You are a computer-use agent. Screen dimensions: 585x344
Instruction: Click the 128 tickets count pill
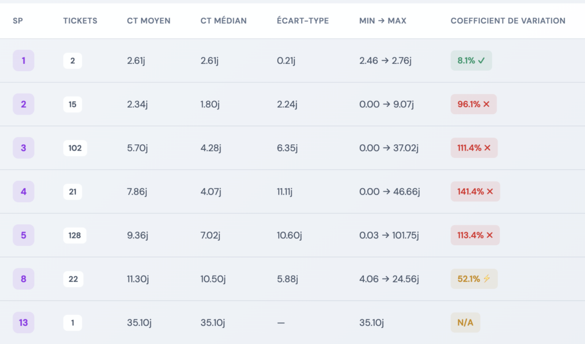(75, 235)
